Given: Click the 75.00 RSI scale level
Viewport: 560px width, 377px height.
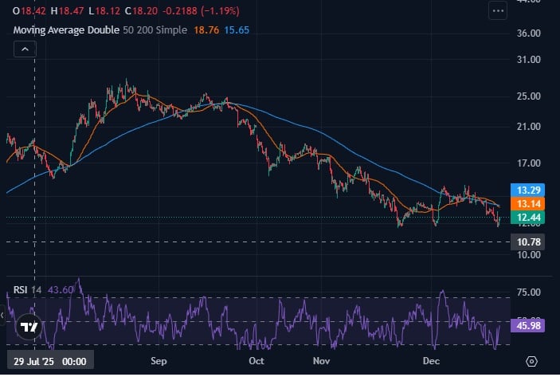Looking at the screenshot, I should 530,293.
